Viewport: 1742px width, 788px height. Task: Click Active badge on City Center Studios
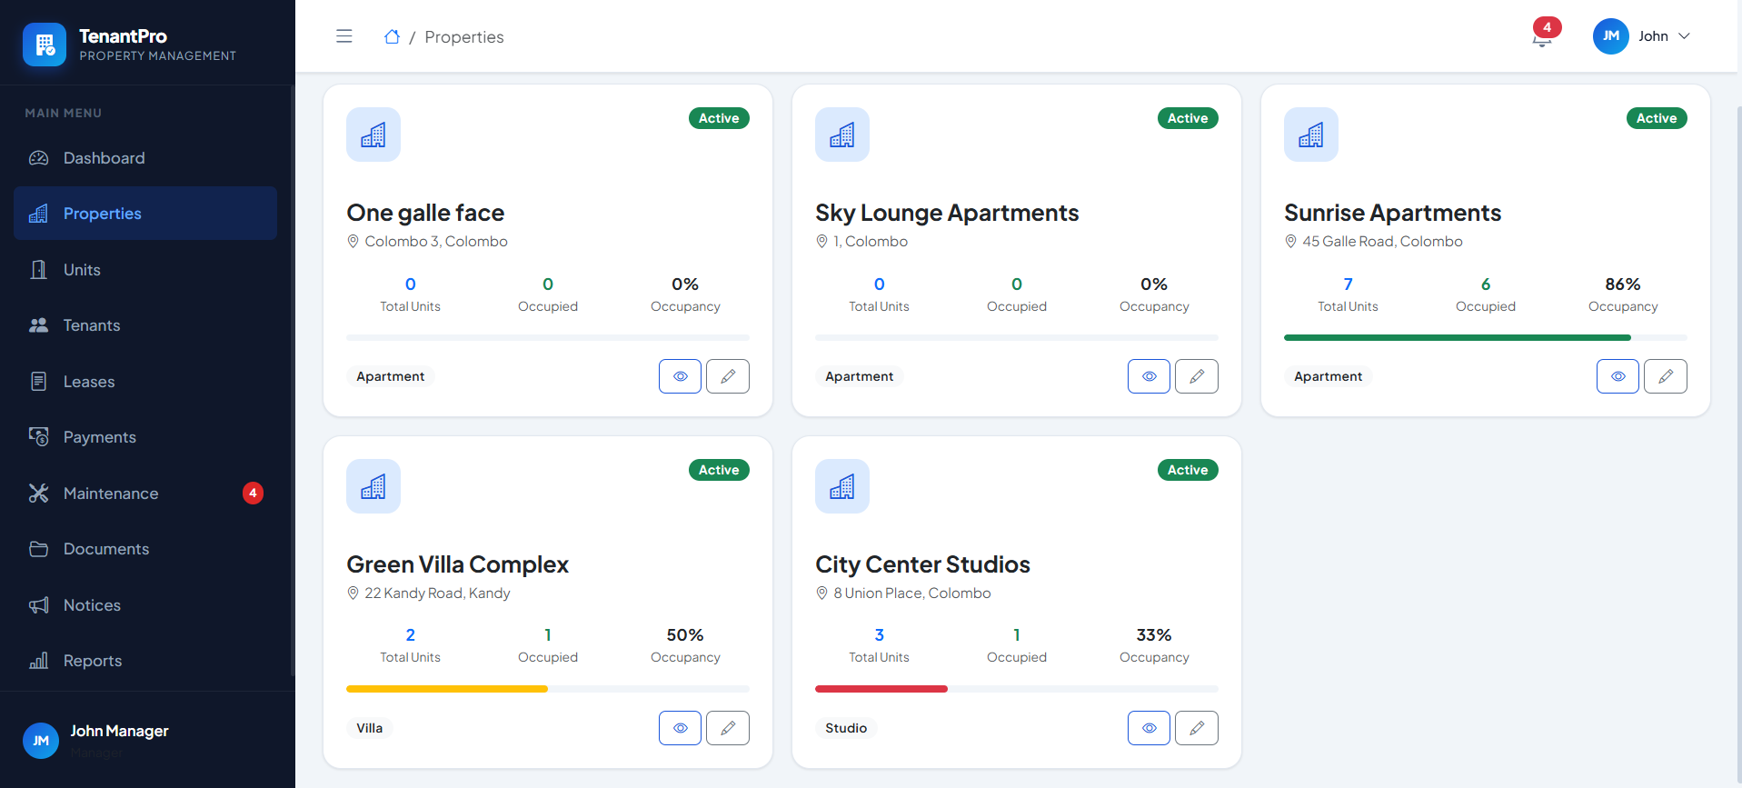coord(1188,470)
